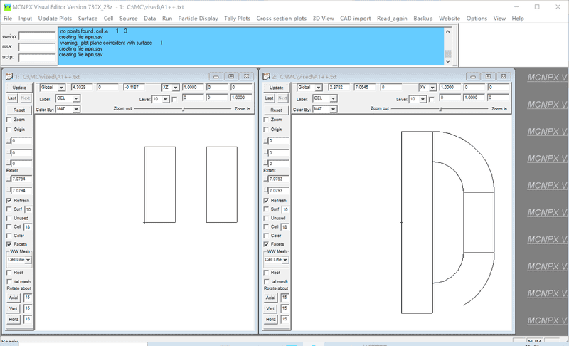Screen dimensions: 569x346
Task: Click the wwinp input field
Action: [37, 36]
